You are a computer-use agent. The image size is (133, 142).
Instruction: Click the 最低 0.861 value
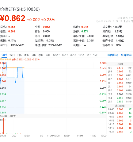click(x=12, y=31)
